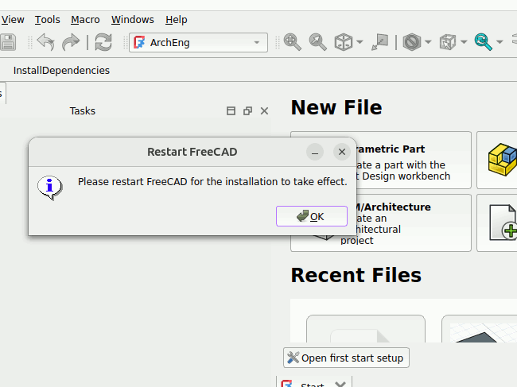The image size is (517, 387).
Task: Open the ArchEng workbench dropdown
Action: [198, 42]
